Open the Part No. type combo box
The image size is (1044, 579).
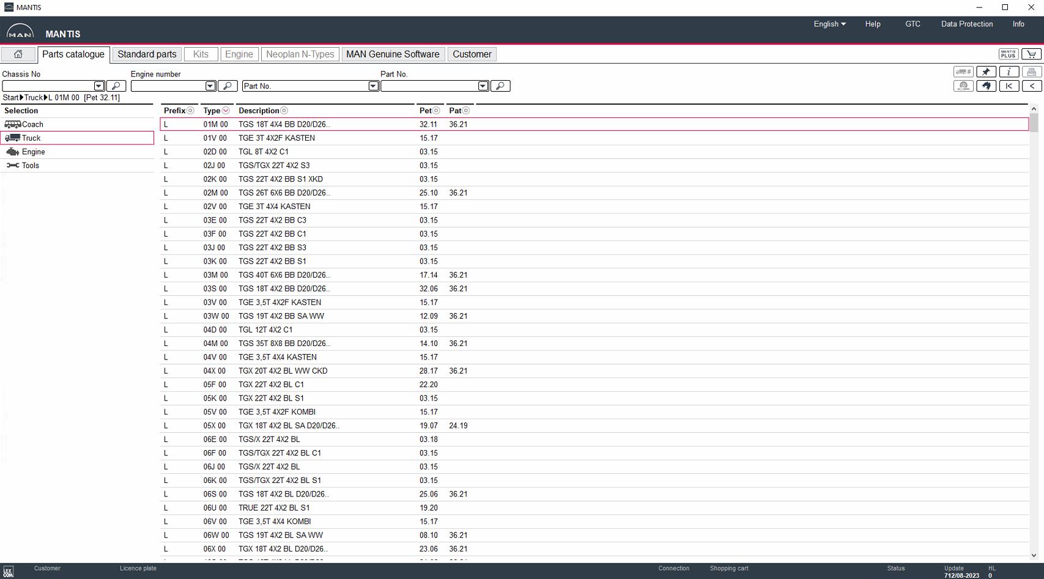311,86
